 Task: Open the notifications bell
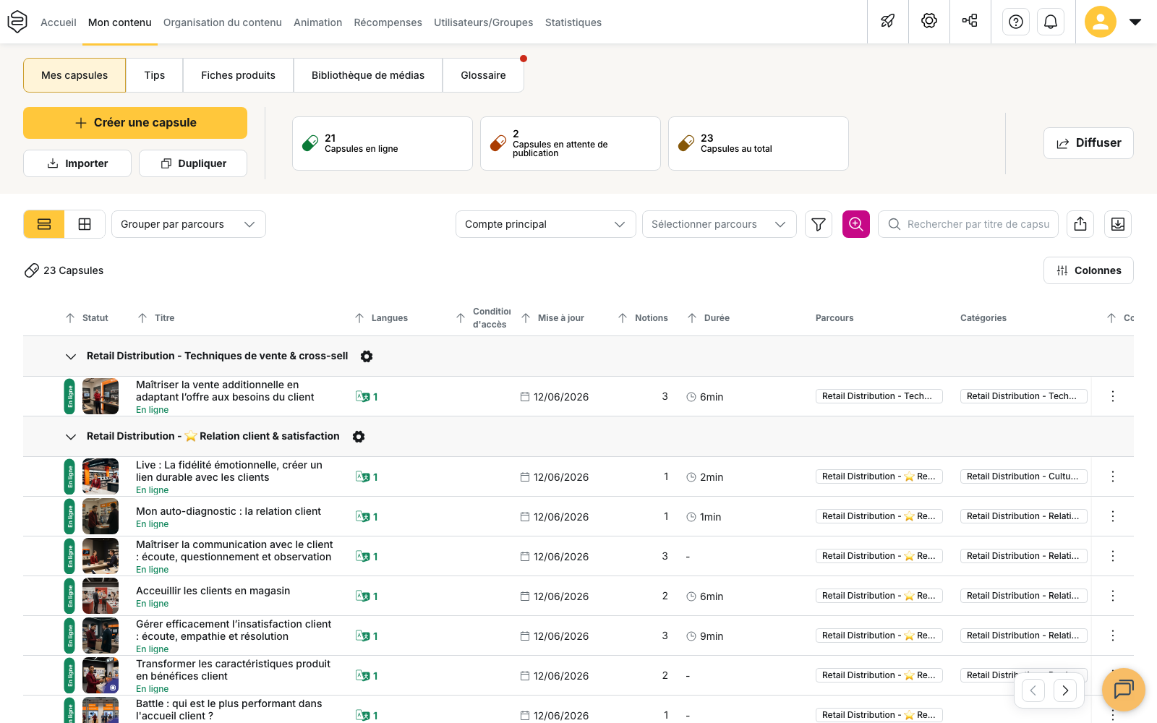click(x=1051, y=22)
